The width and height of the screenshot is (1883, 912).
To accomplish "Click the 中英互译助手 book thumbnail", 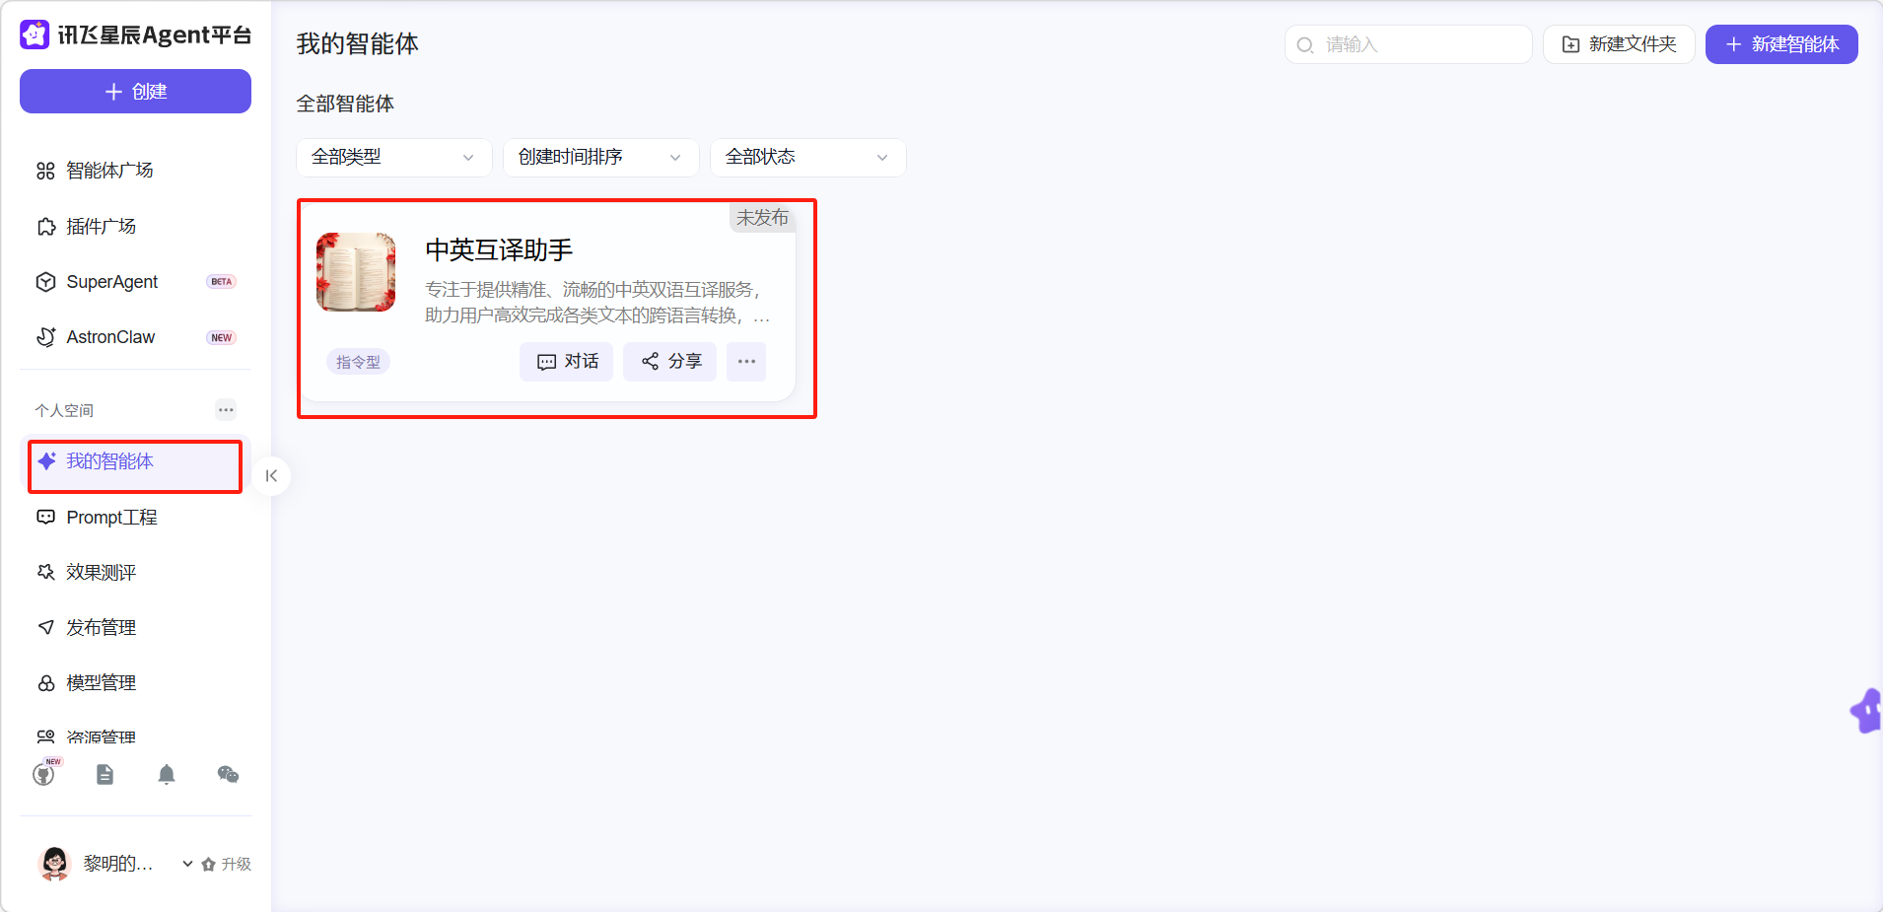I will [356, 272].
